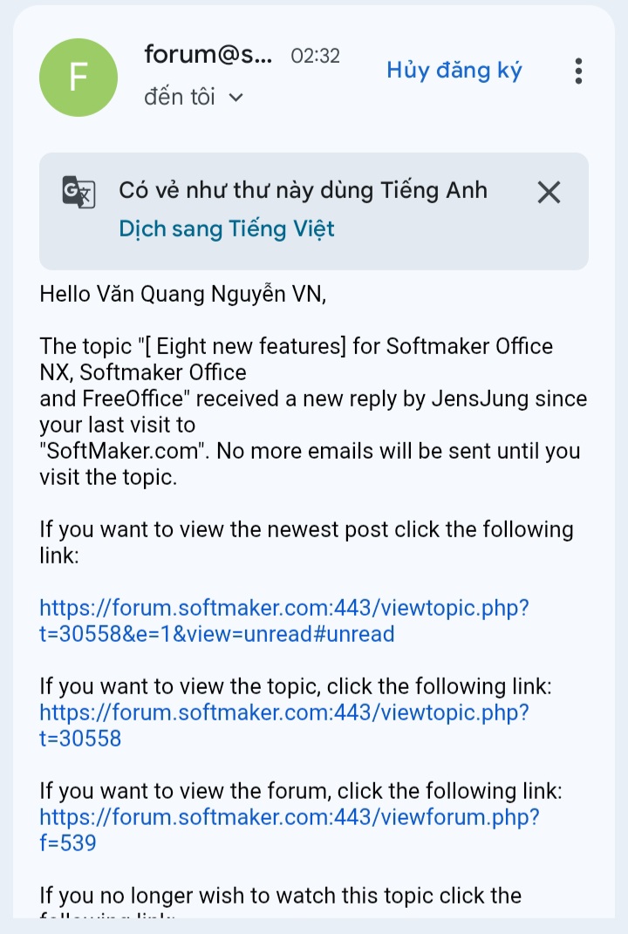The width and height of the screenshot is (628, 934).
Task: Tap the newest post instruction line
Action: click(306, 542)
